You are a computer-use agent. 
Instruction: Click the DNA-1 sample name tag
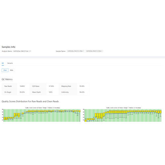point(76,51)
